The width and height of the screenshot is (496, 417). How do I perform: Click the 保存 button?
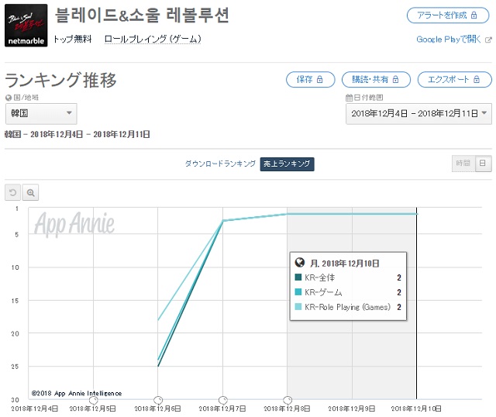click(310, 79)
